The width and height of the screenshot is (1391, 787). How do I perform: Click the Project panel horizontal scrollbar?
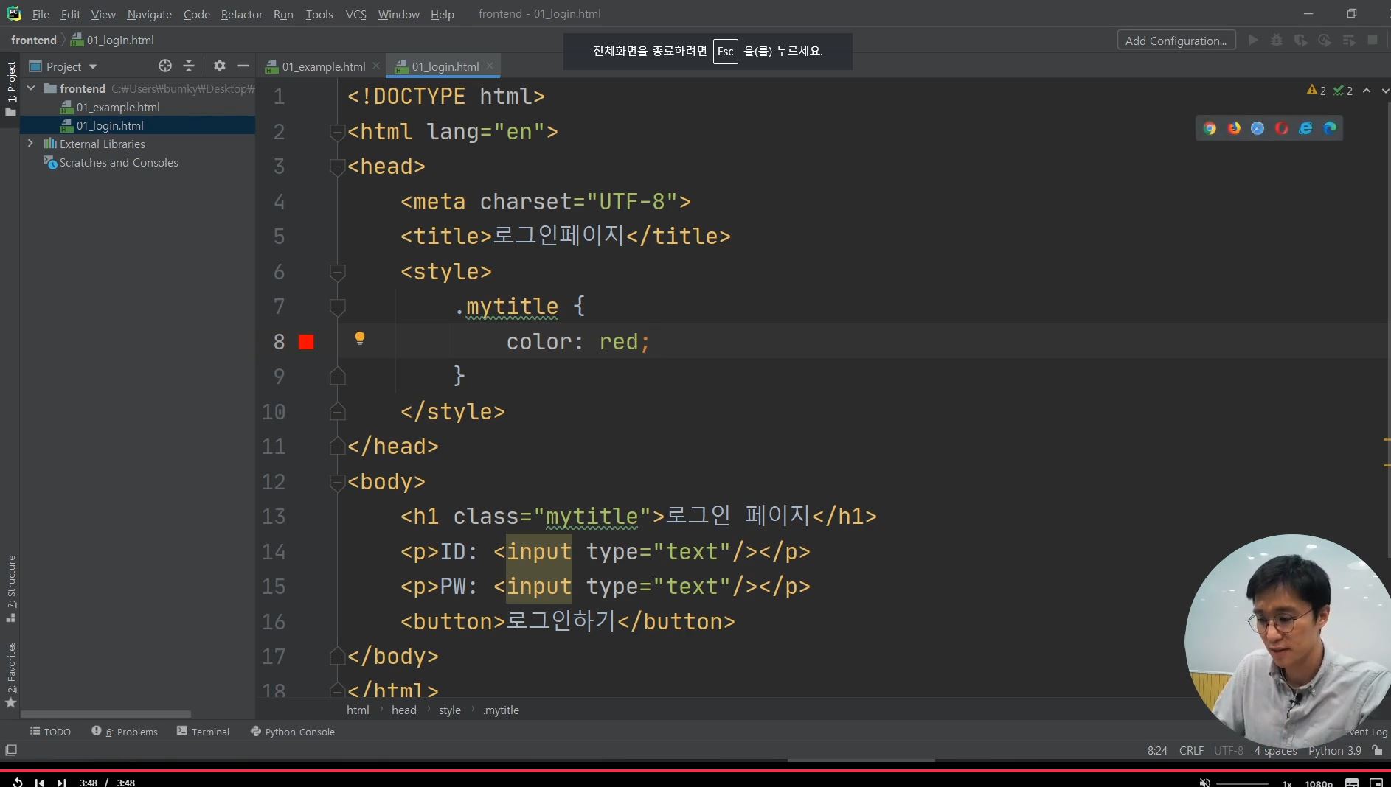(x=105, y=714)
